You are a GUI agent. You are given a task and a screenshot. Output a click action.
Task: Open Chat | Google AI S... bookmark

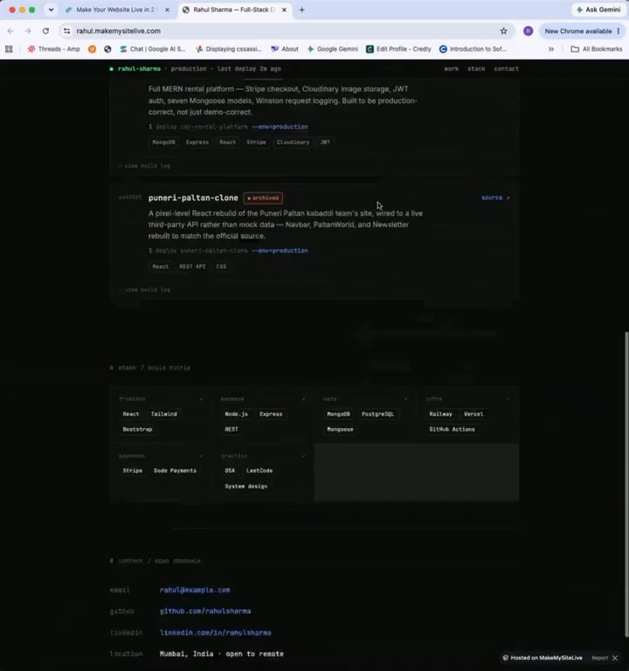pos(152,49)
